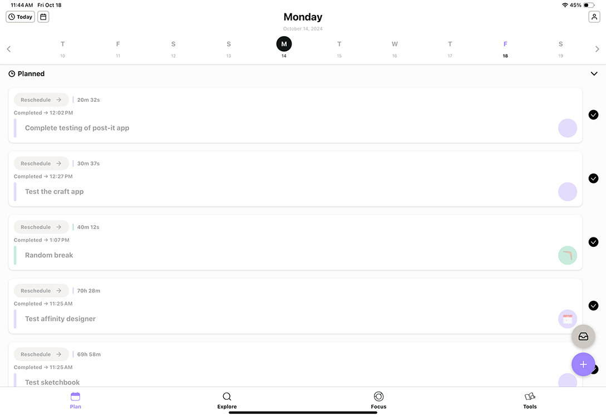Open the floating inbox icon

tap(583, 336)
